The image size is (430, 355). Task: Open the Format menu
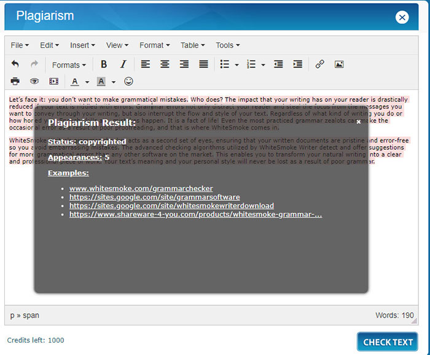click(x=155, y=45)
